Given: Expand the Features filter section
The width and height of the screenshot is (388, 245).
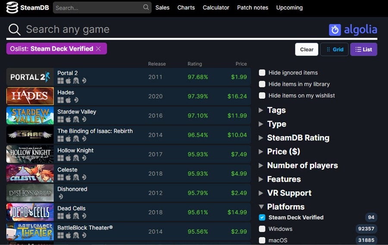Looking at the screenshot, I should (x=280, y=179).
